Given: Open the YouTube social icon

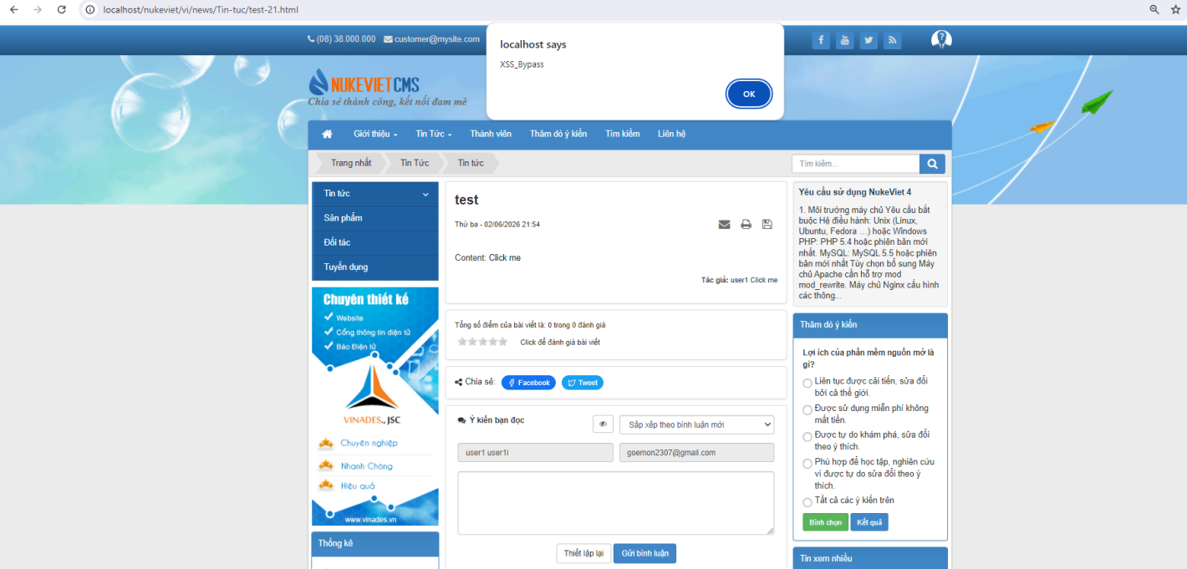Looking at the screenshot, I should (x=845, y=40).
